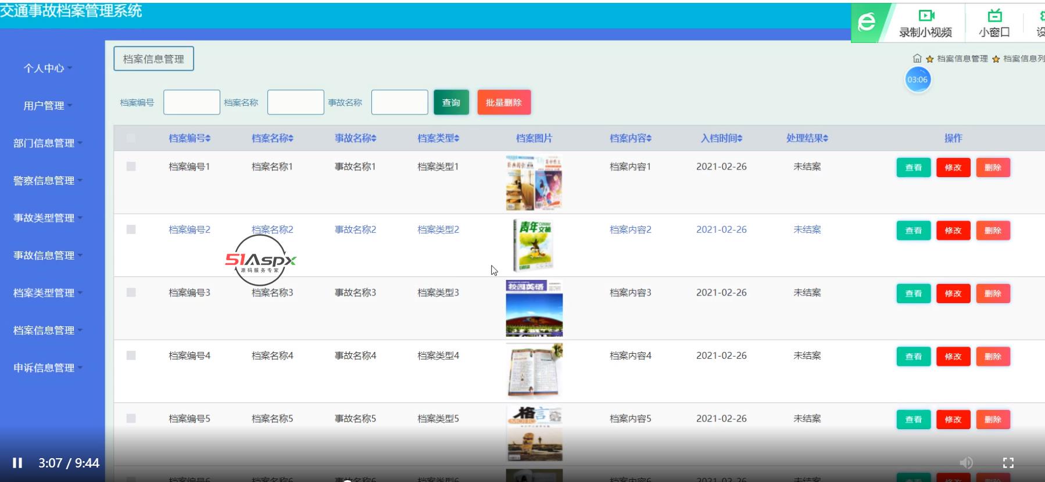The width and height of the screenshot is (1045, 482).
Task: Delete record 档案编号3 with 删除
Action: click(x=993, y=293)
